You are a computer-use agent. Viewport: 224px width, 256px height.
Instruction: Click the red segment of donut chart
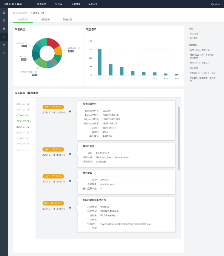point(53,43)
